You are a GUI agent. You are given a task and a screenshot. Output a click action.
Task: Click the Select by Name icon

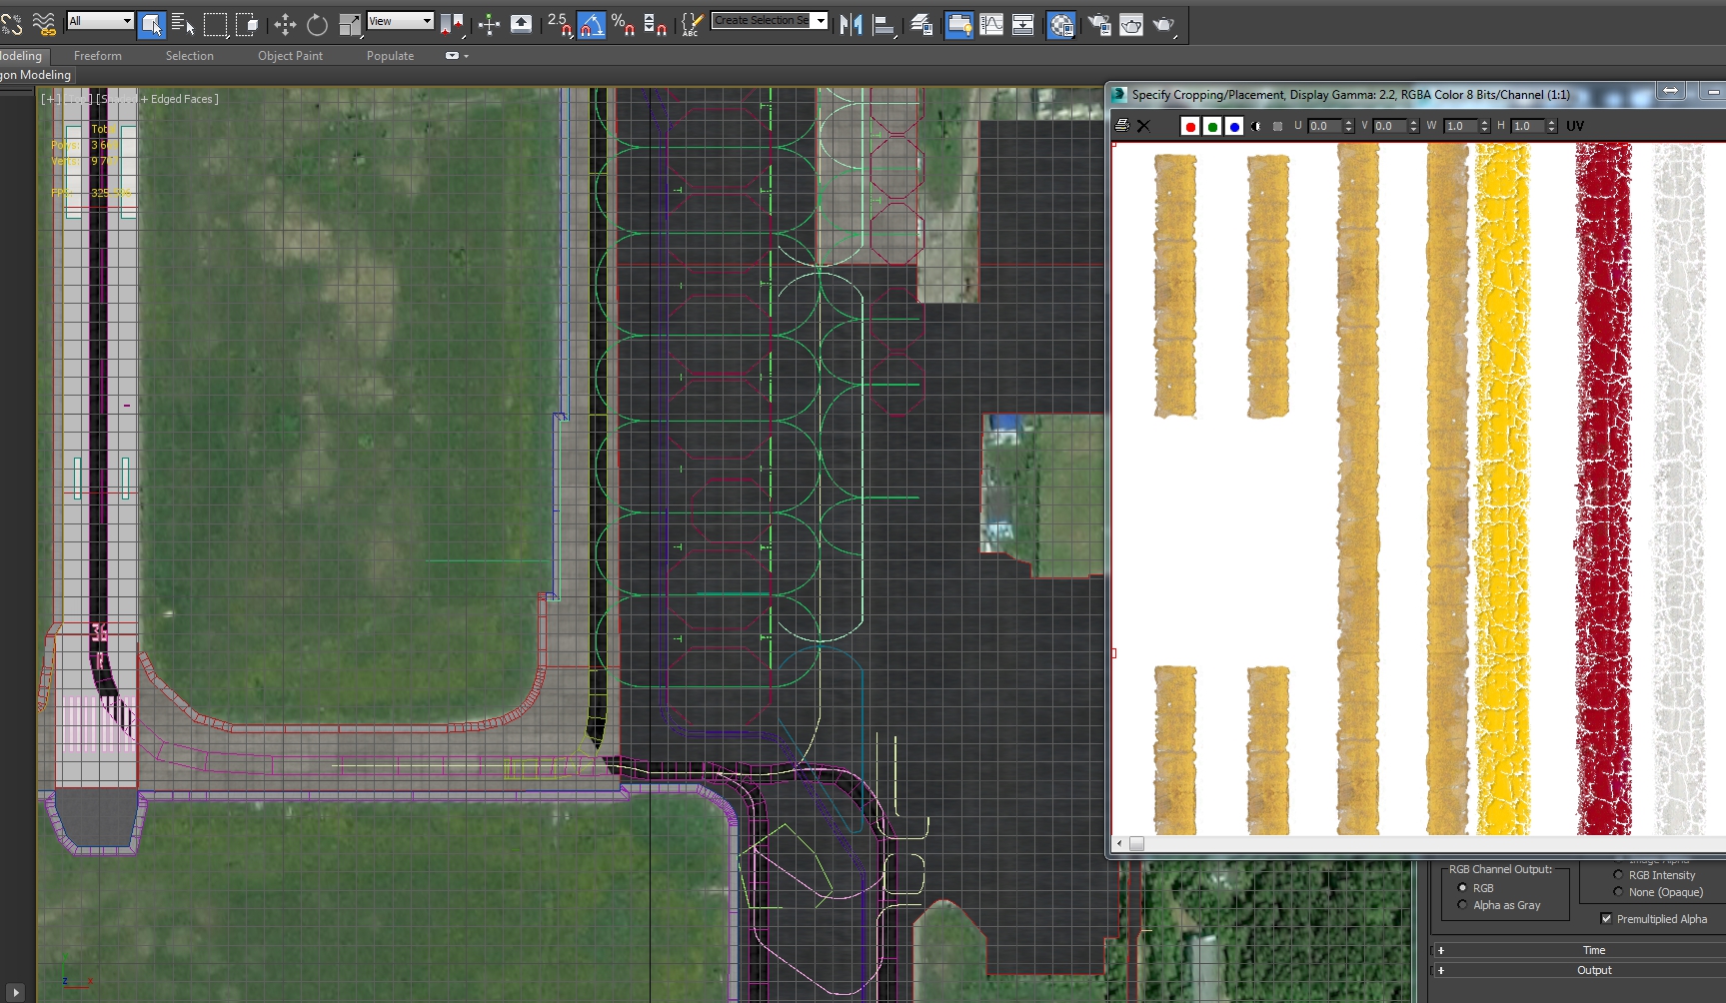tap(183, 25)
